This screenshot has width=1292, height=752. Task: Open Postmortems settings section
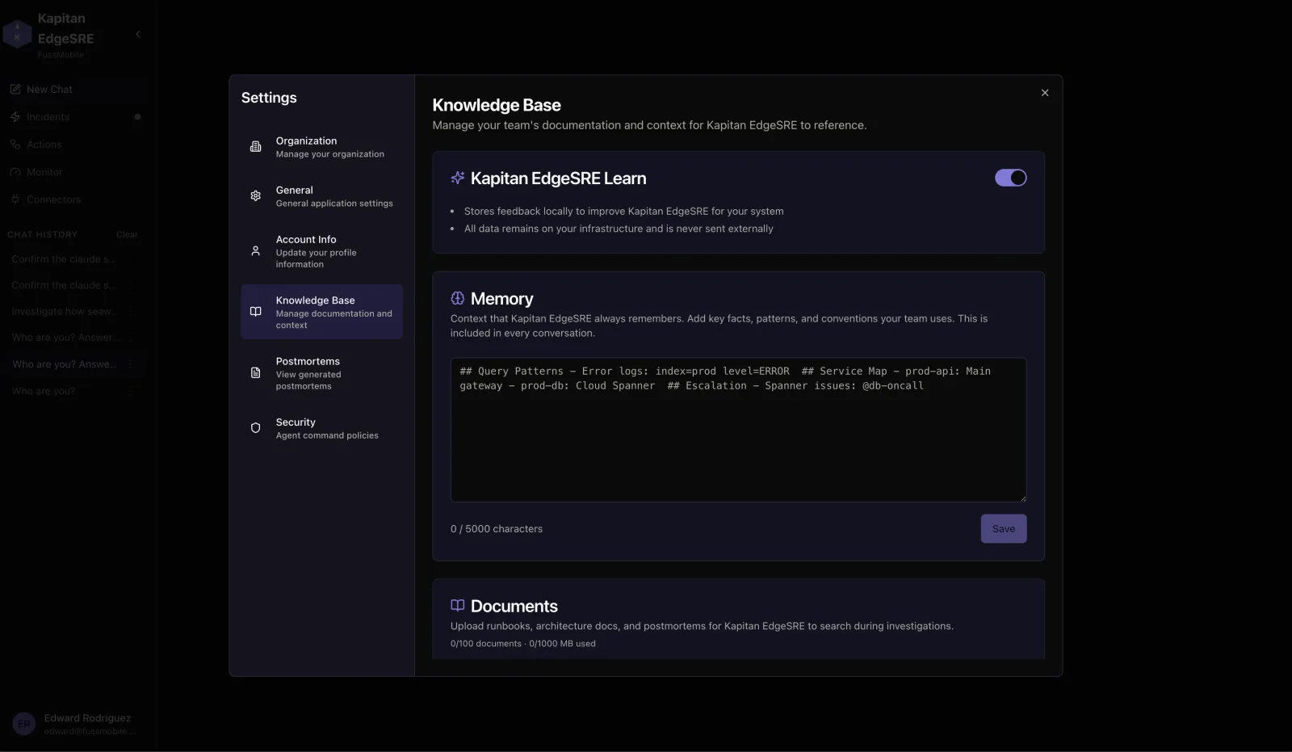[x=321, y=373]
